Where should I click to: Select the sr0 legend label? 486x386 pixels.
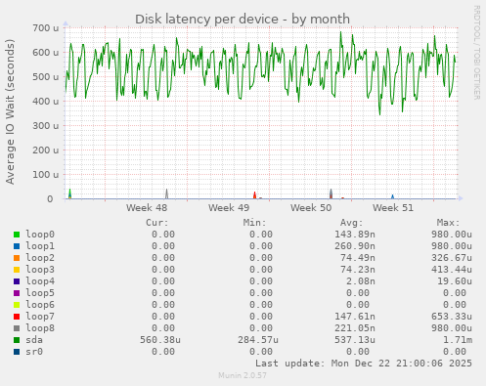(34, 352)
